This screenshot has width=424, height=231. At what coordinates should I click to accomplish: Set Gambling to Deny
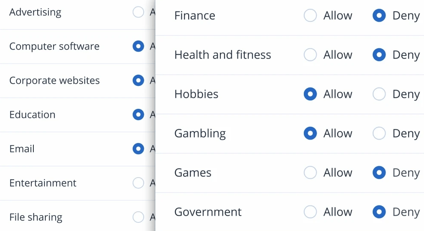coord(379,134)
